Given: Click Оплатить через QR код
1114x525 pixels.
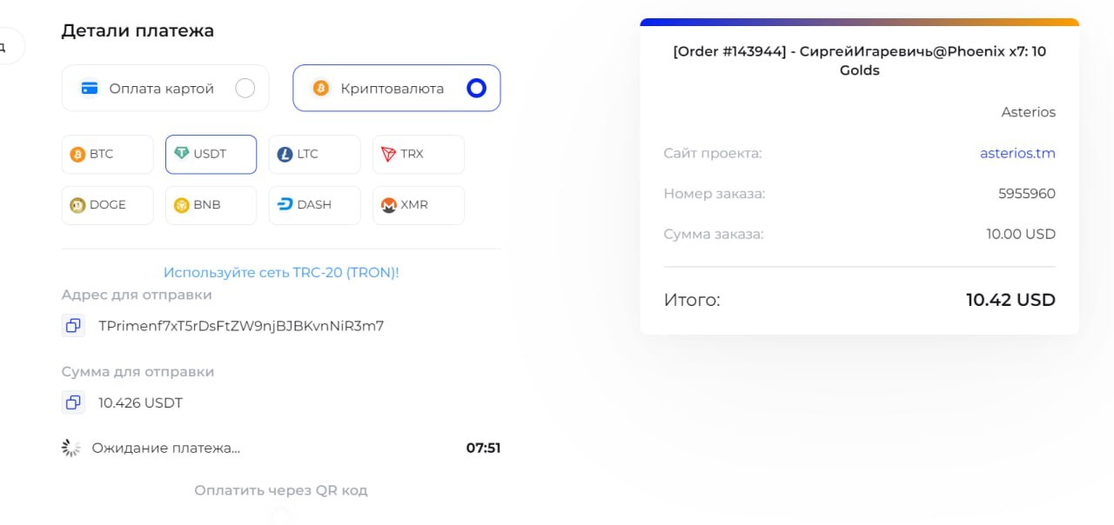Looking at the screenshot, I should [281, 490].
